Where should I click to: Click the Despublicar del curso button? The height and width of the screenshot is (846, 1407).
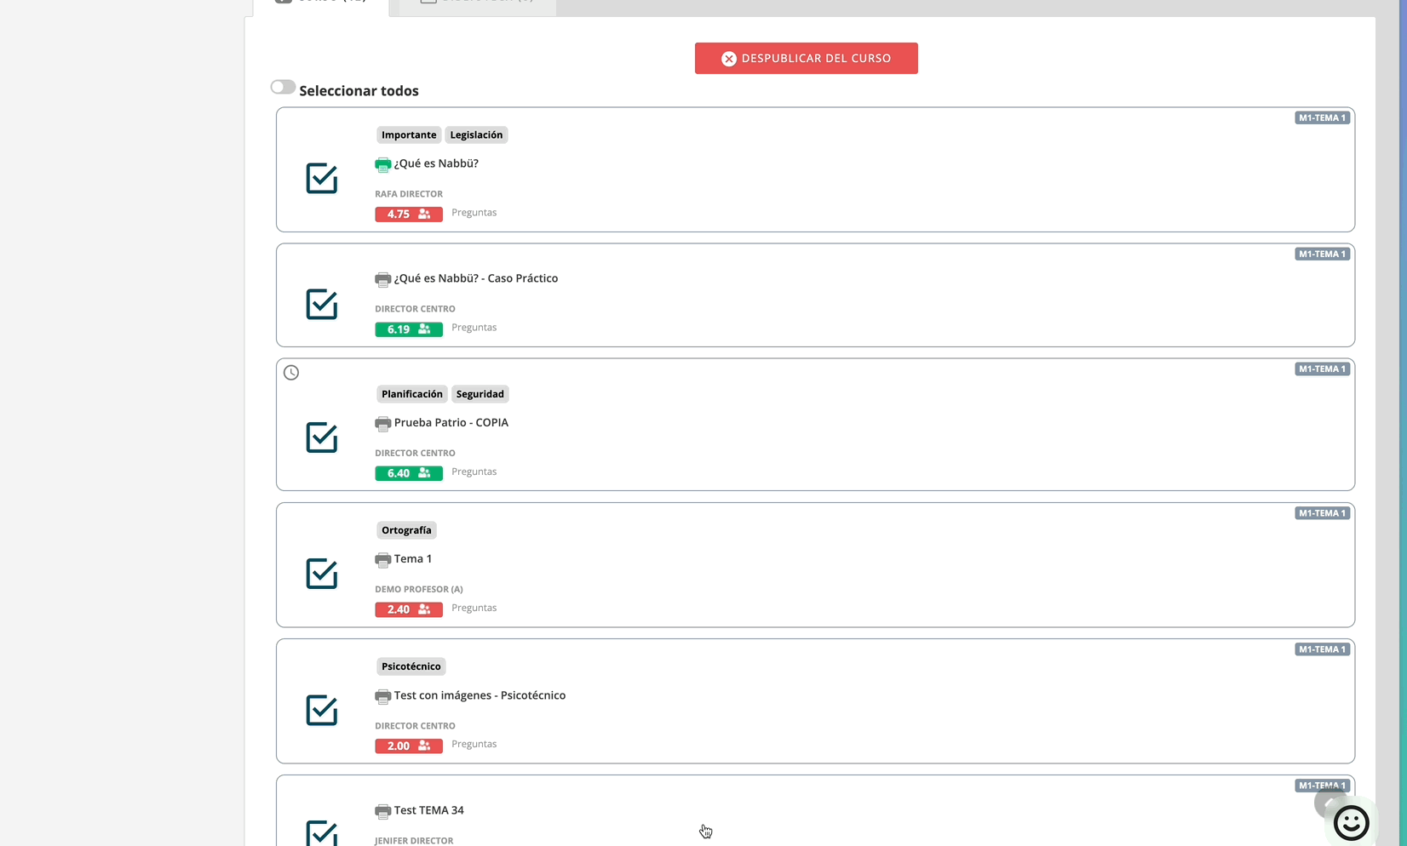pyautogui.click(x=806, y=59)
